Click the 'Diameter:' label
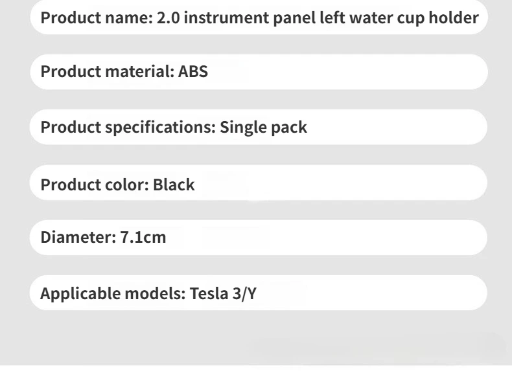The width and height of the screenshot is (512, 371). click(x=78, y=237)
